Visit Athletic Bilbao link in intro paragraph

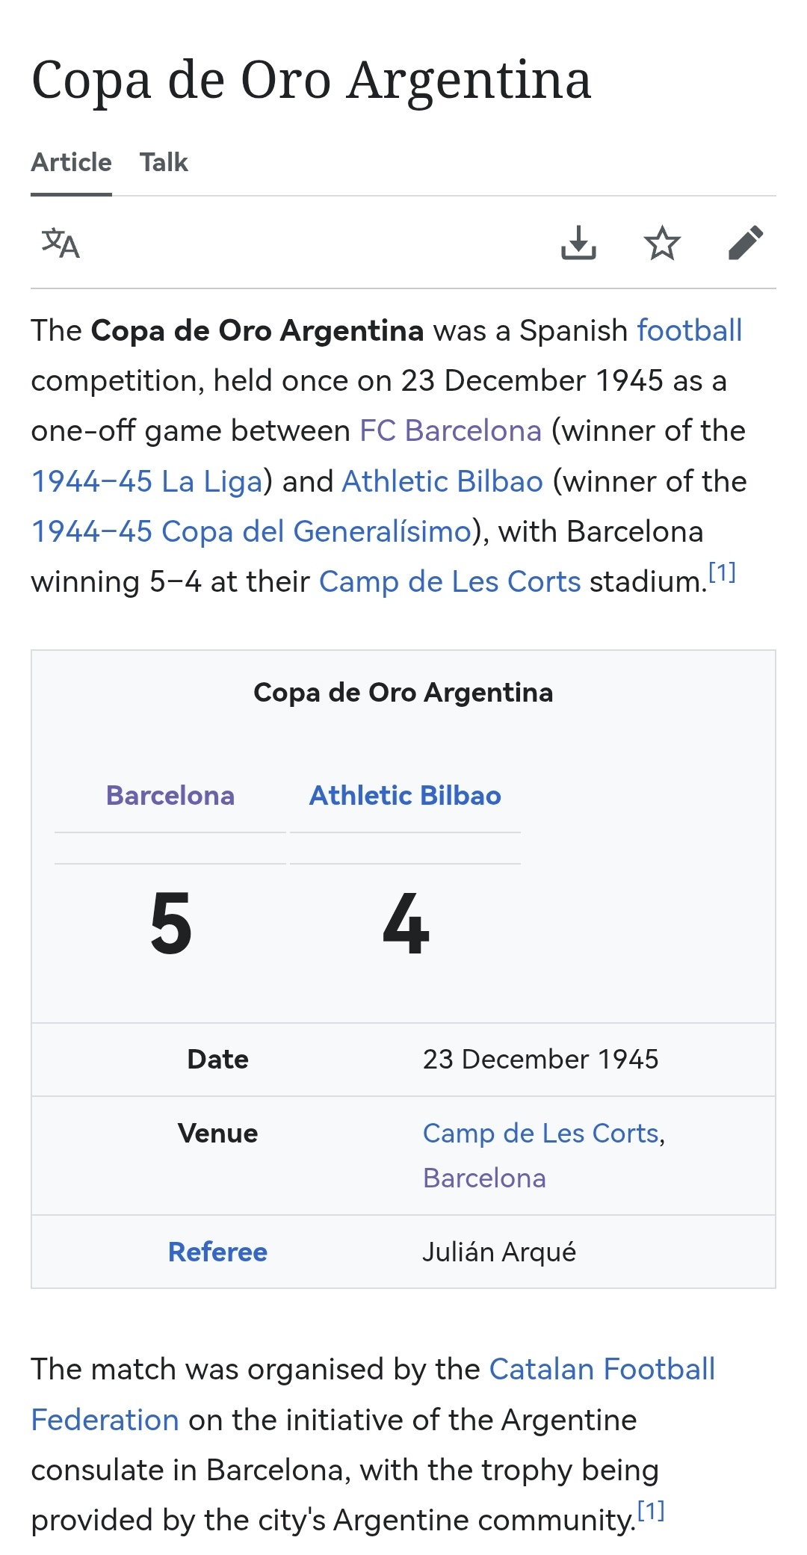[442, 481]
